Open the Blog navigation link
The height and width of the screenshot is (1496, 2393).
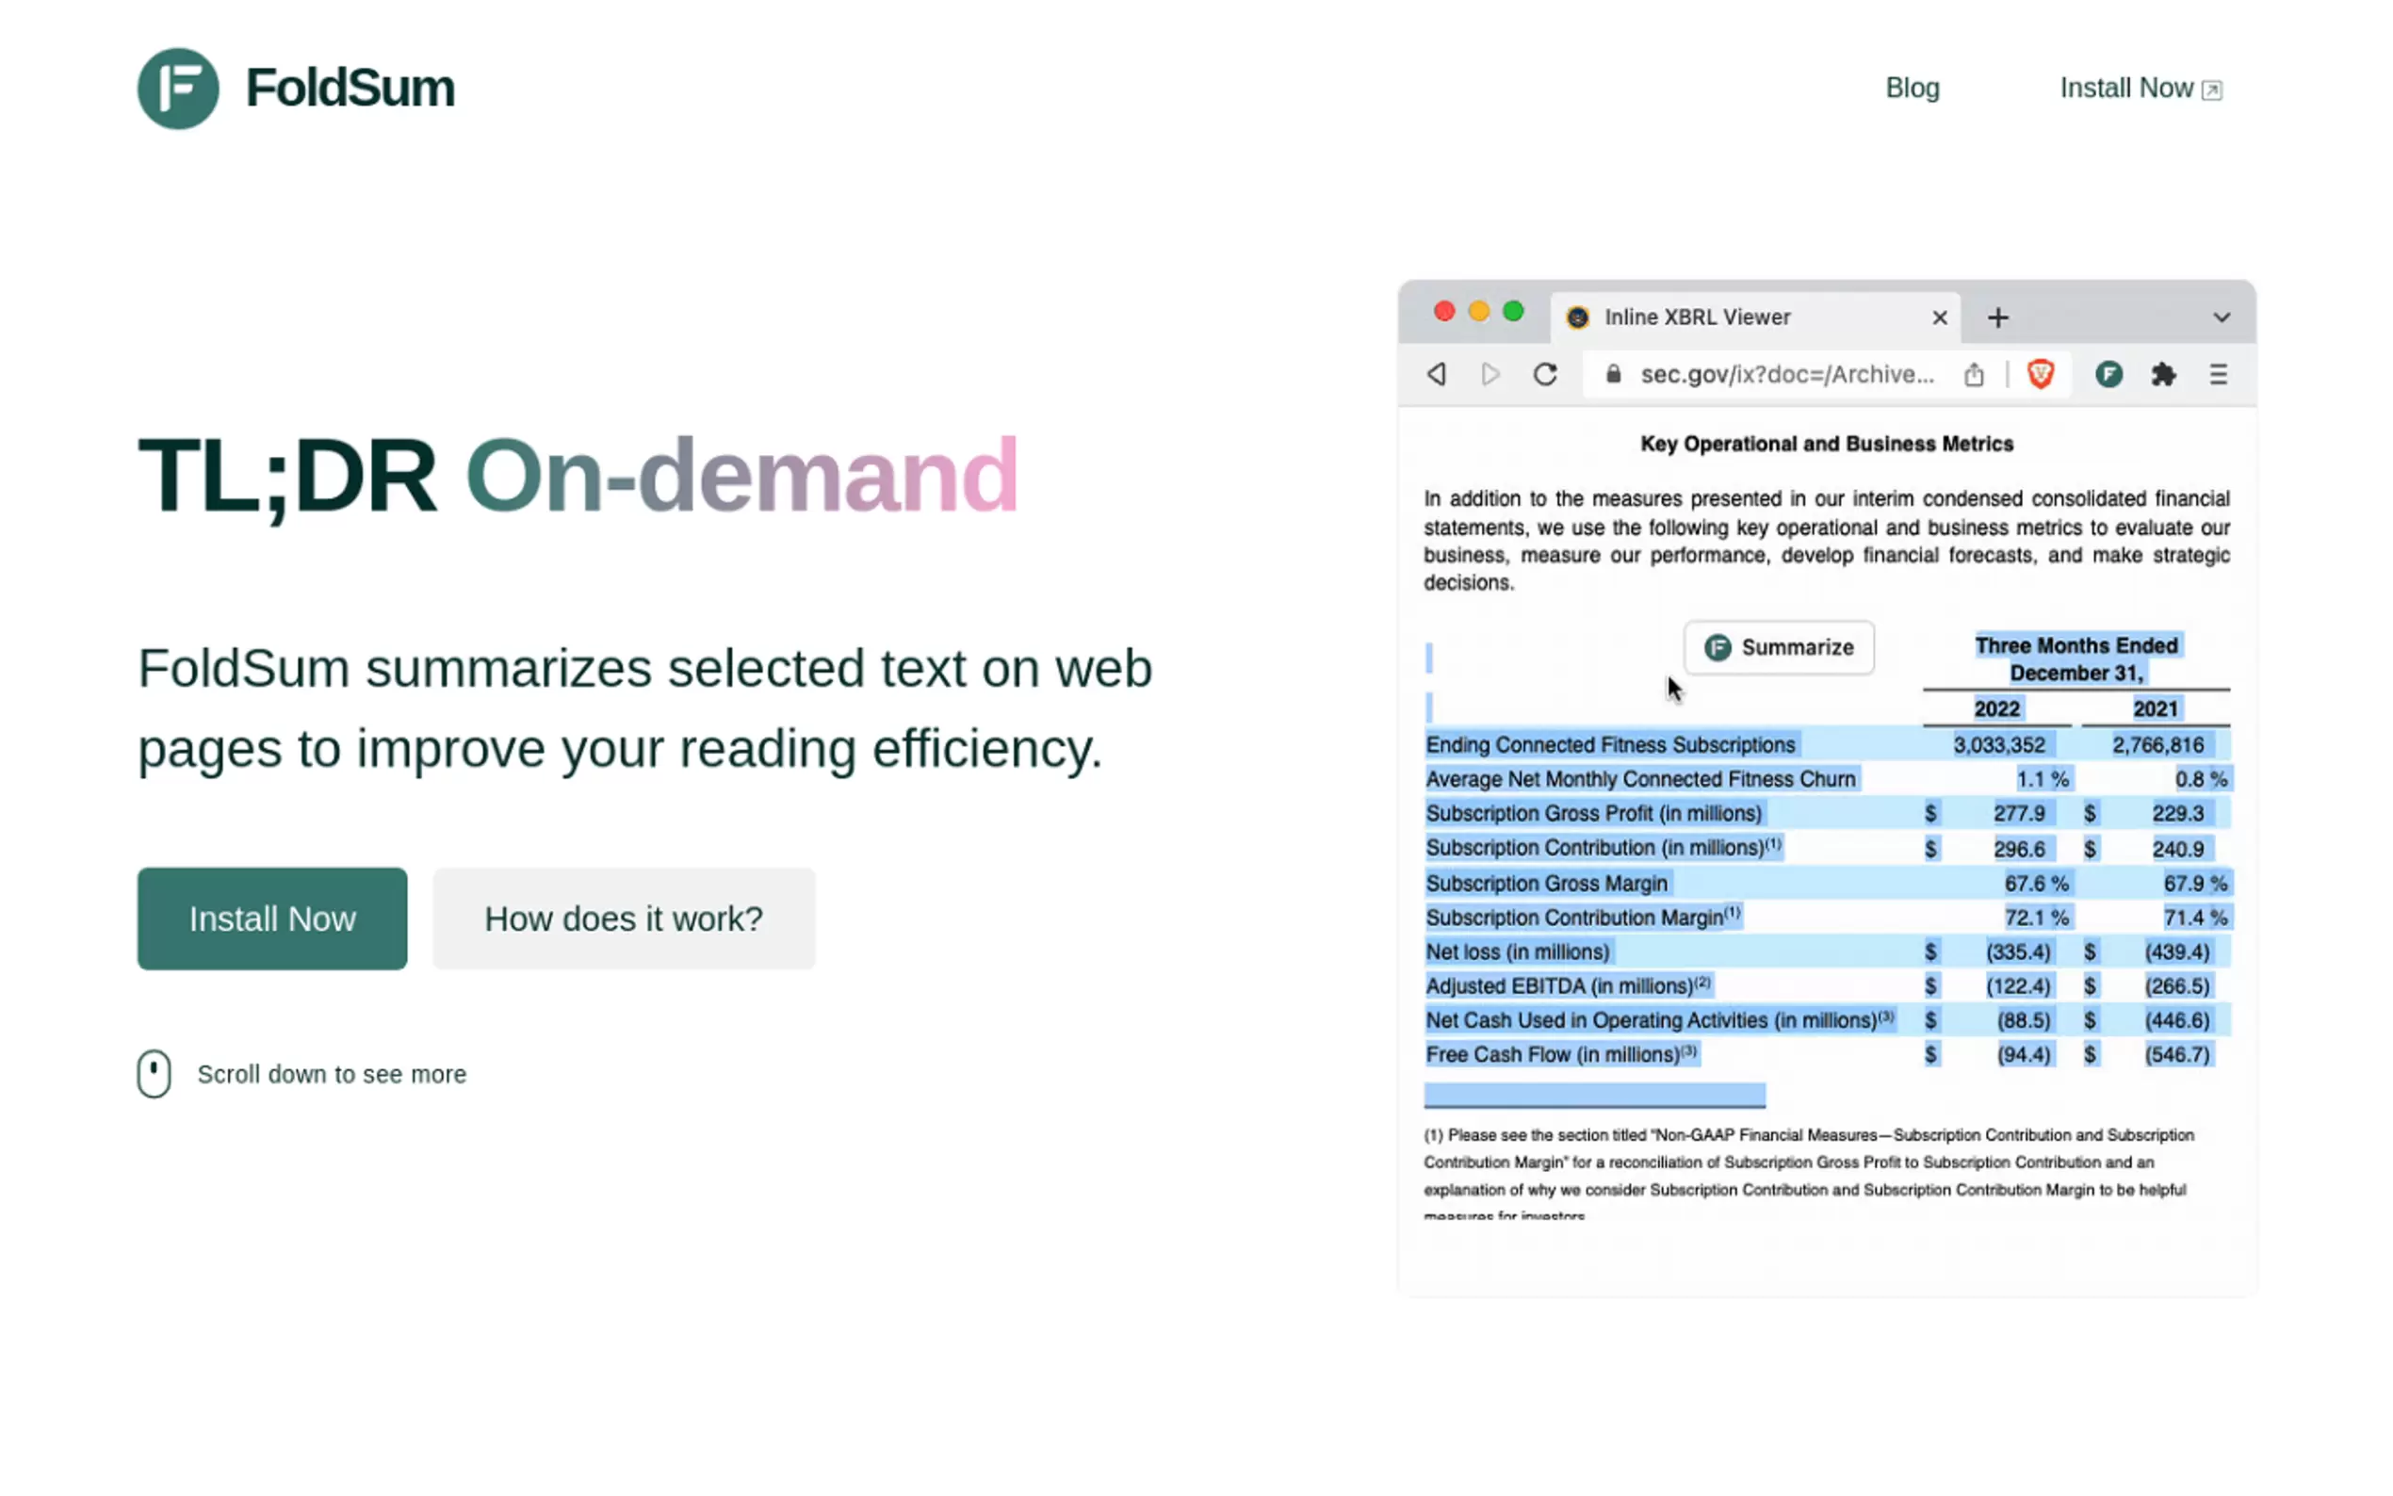tap(1912, 88)
